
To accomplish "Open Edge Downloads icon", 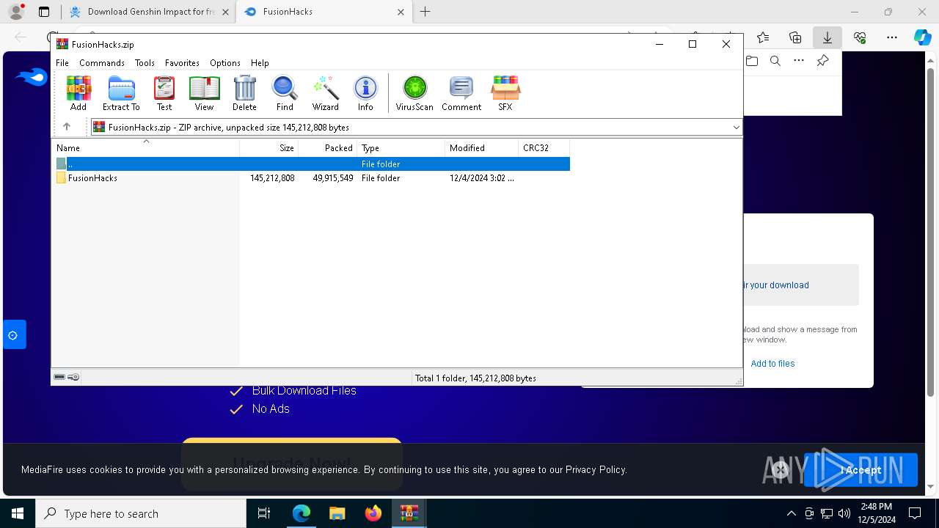I will click(827, 37).
